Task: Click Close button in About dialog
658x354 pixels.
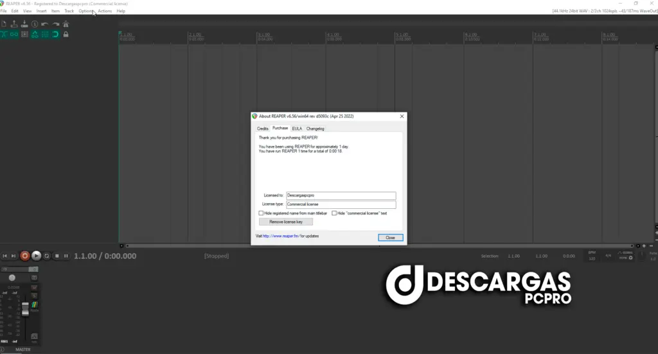Action: point(390,238)
